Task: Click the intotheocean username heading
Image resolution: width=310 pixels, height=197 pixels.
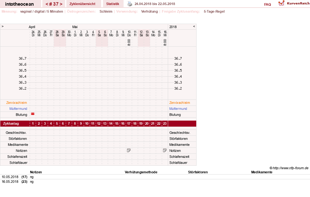Action: [19, 4]
